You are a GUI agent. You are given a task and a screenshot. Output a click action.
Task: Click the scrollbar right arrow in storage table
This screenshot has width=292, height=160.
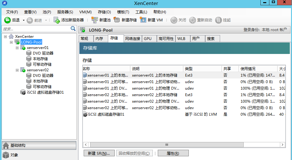click(x=282, y=144)
